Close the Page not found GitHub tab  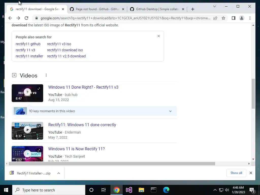(x=123, y=9)
